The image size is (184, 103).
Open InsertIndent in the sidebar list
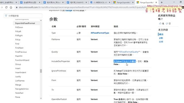point(21,72)
